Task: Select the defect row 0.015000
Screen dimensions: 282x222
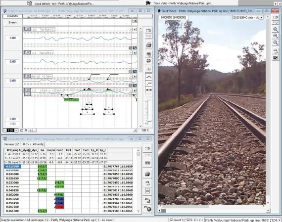Action: click(68, 167)
